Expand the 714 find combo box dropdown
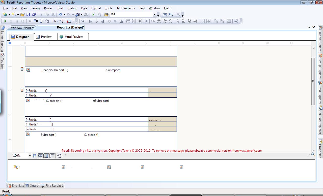This screenshot has width=323, height=196. tap(154, 15)
